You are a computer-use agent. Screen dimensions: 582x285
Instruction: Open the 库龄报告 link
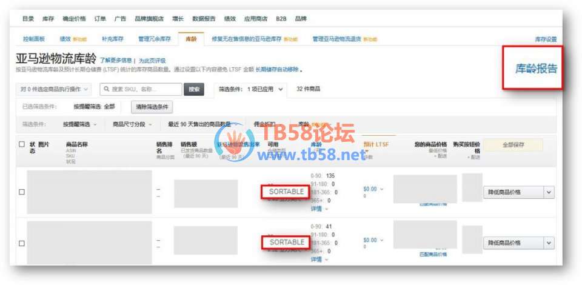537,69
